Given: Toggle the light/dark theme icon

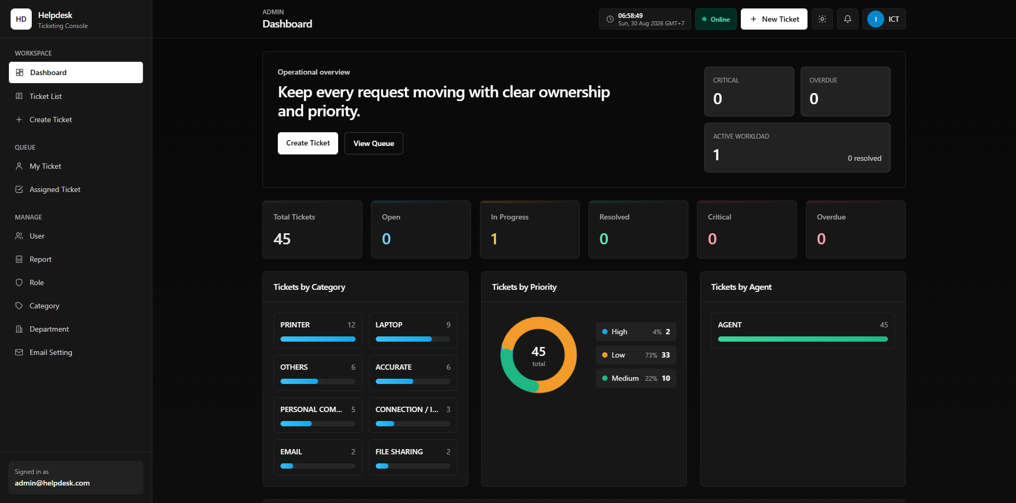Looking at the screenshot, I should (x=822, y=19).
